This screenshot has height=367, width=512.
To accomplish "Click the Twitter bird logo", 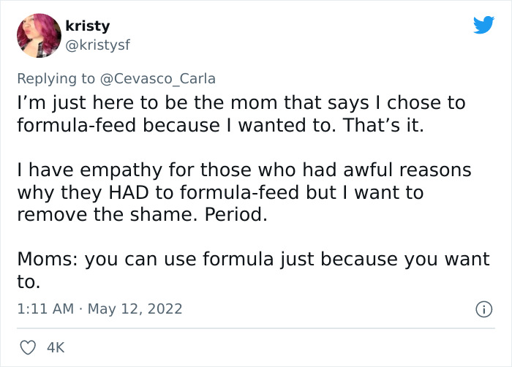I will 483,25.
